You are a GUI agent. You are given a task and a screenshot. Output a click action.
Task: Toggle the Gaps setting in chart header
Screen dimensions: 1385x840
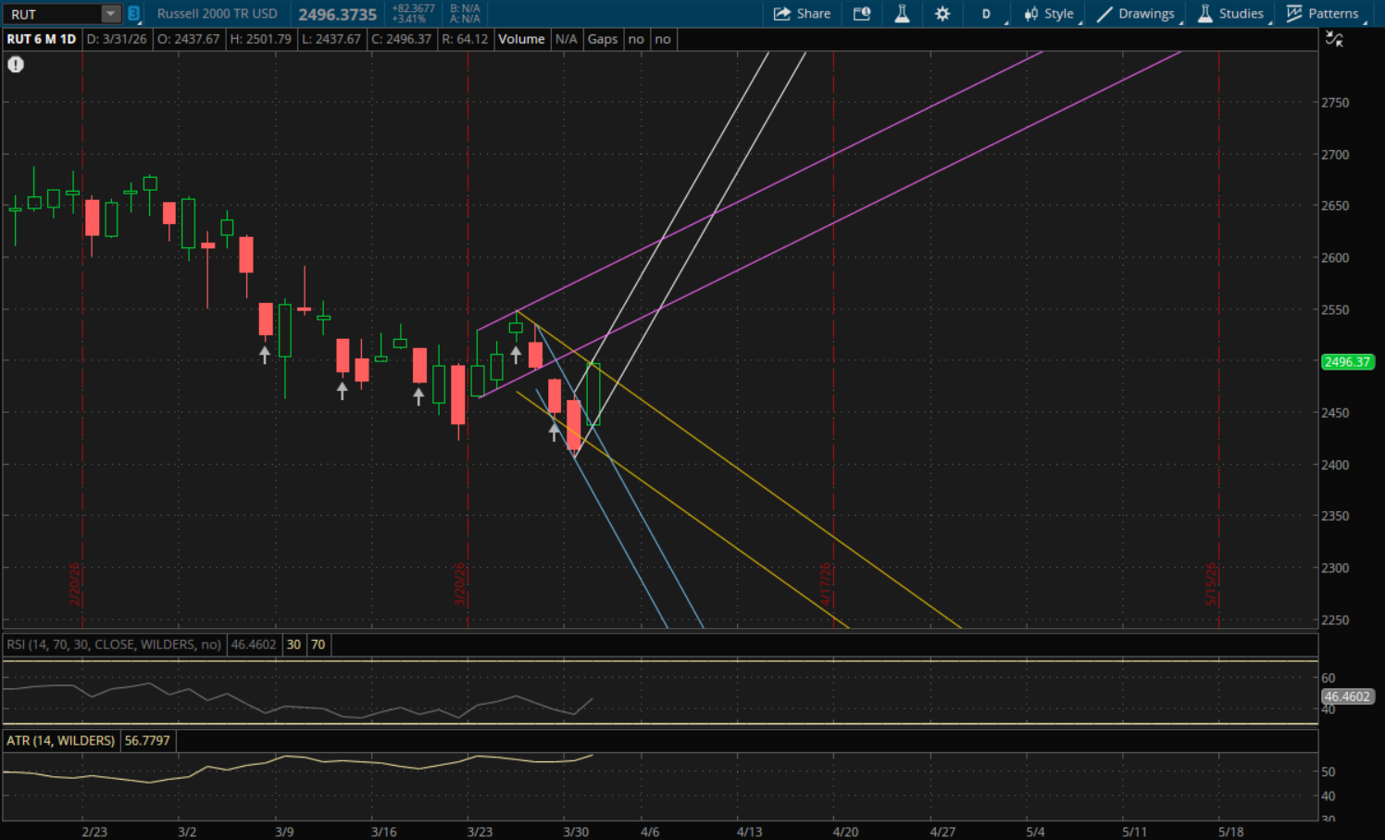602,39
